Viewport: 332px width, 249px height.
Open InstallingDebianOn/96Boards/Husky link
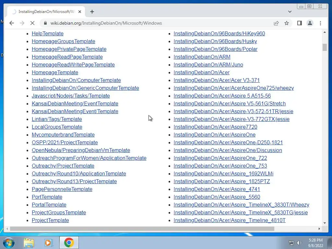tap(215, 41)
